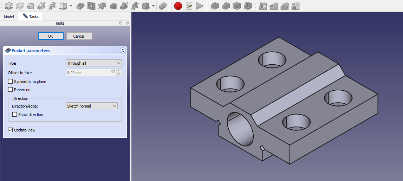This screenshot has width=403, height=181.
Task: Select the Hole tool icon
Action: 91,6
